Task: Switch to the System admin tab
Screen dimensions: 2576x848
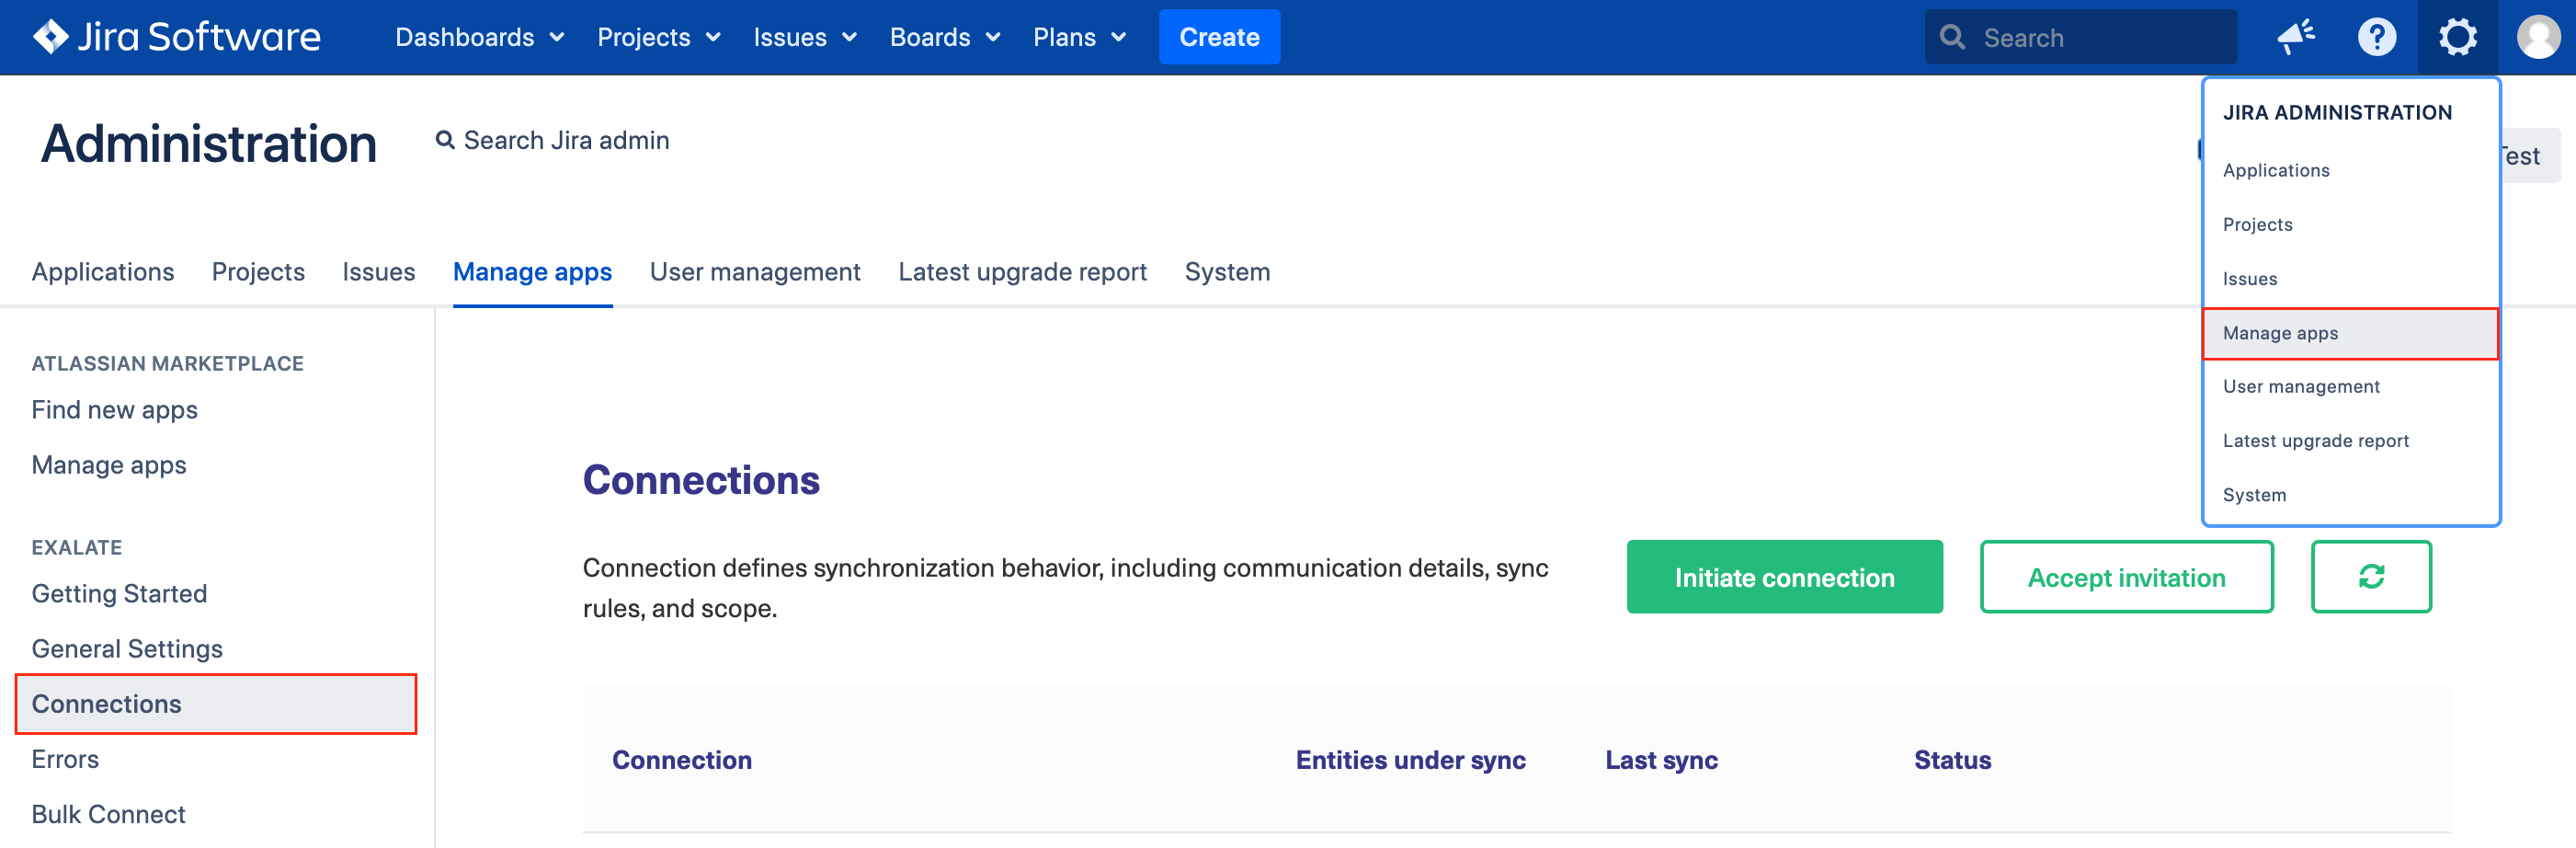Action: pos(1227,272)
